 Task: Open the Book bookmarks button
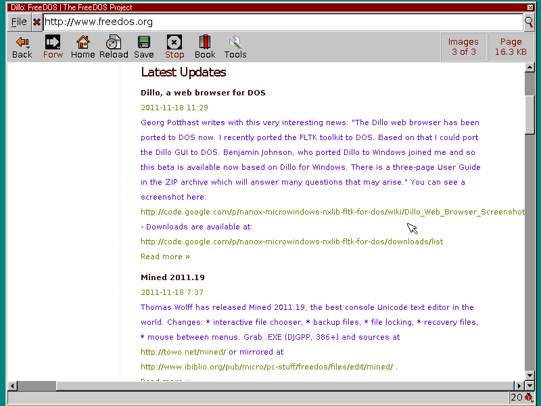point(205,47)
